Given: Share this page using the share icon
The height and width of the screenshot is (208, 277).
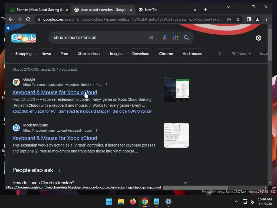Looking at the screenshot, I should [229, 19].
